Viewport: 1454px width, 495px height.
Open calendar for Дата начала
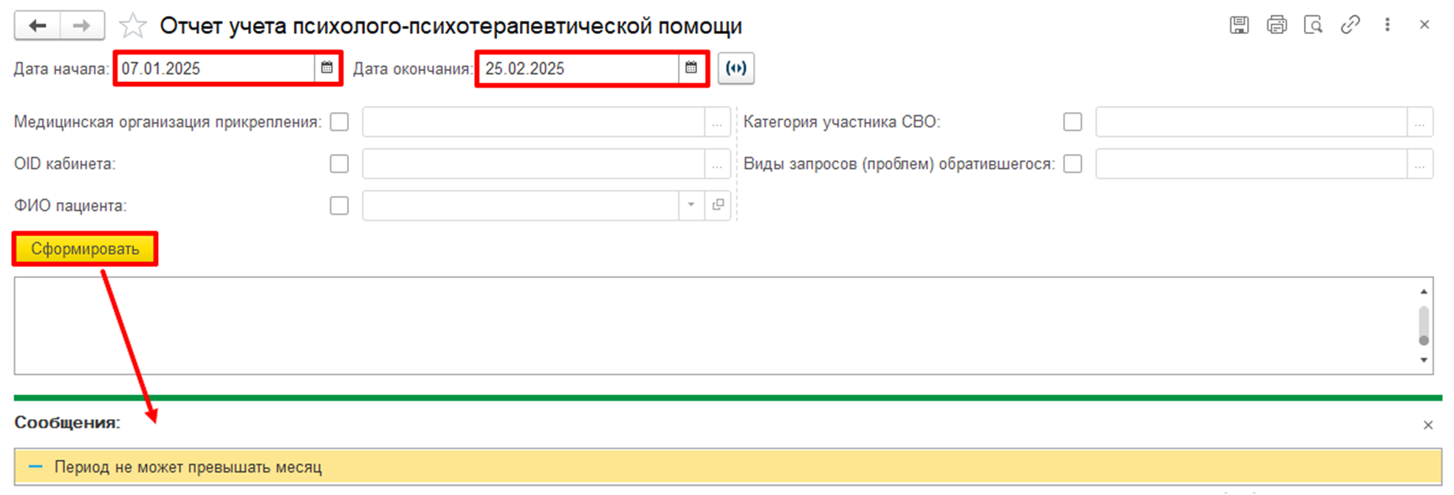pyautogui.click(x=327, y=69)
